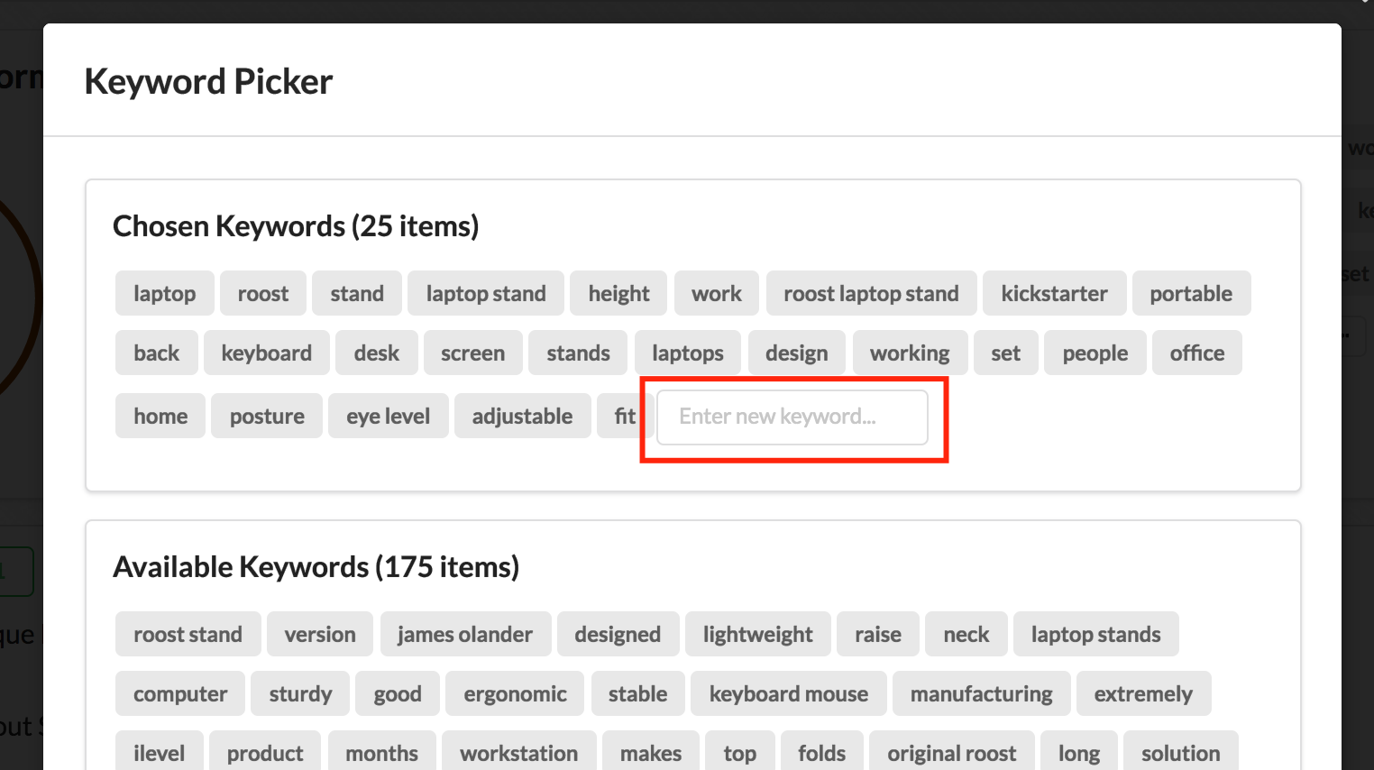Click inside the Enter new keyword field

pos(792,417)
